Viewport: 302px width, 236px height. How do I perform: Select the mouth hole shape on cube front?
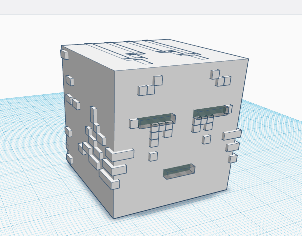[179, 172]
